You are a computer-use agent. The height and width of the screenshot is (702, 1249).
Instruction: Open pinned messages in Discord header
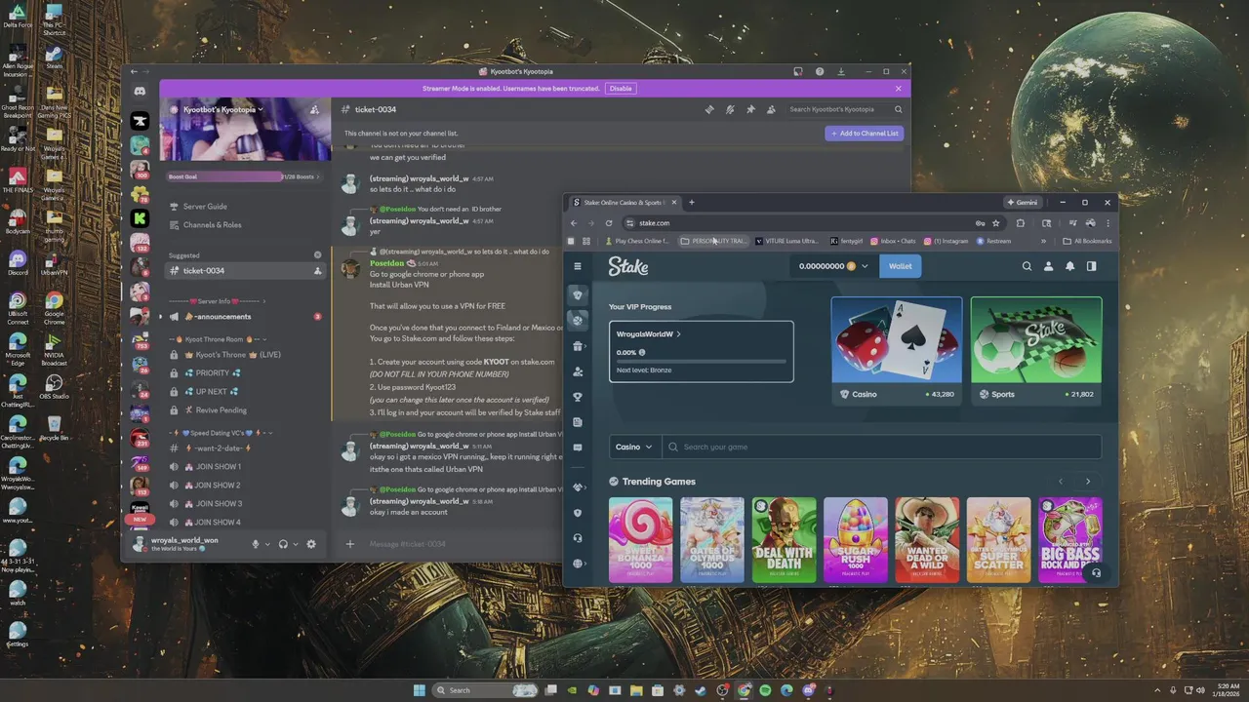point(750,110)
